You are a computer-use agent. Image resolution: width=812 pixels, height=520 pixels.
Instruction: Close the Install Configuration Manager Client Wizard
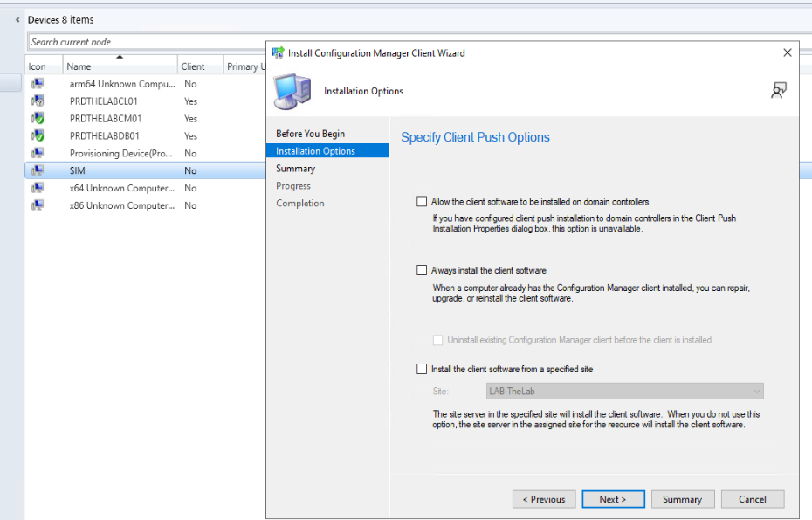coord(788,53)
